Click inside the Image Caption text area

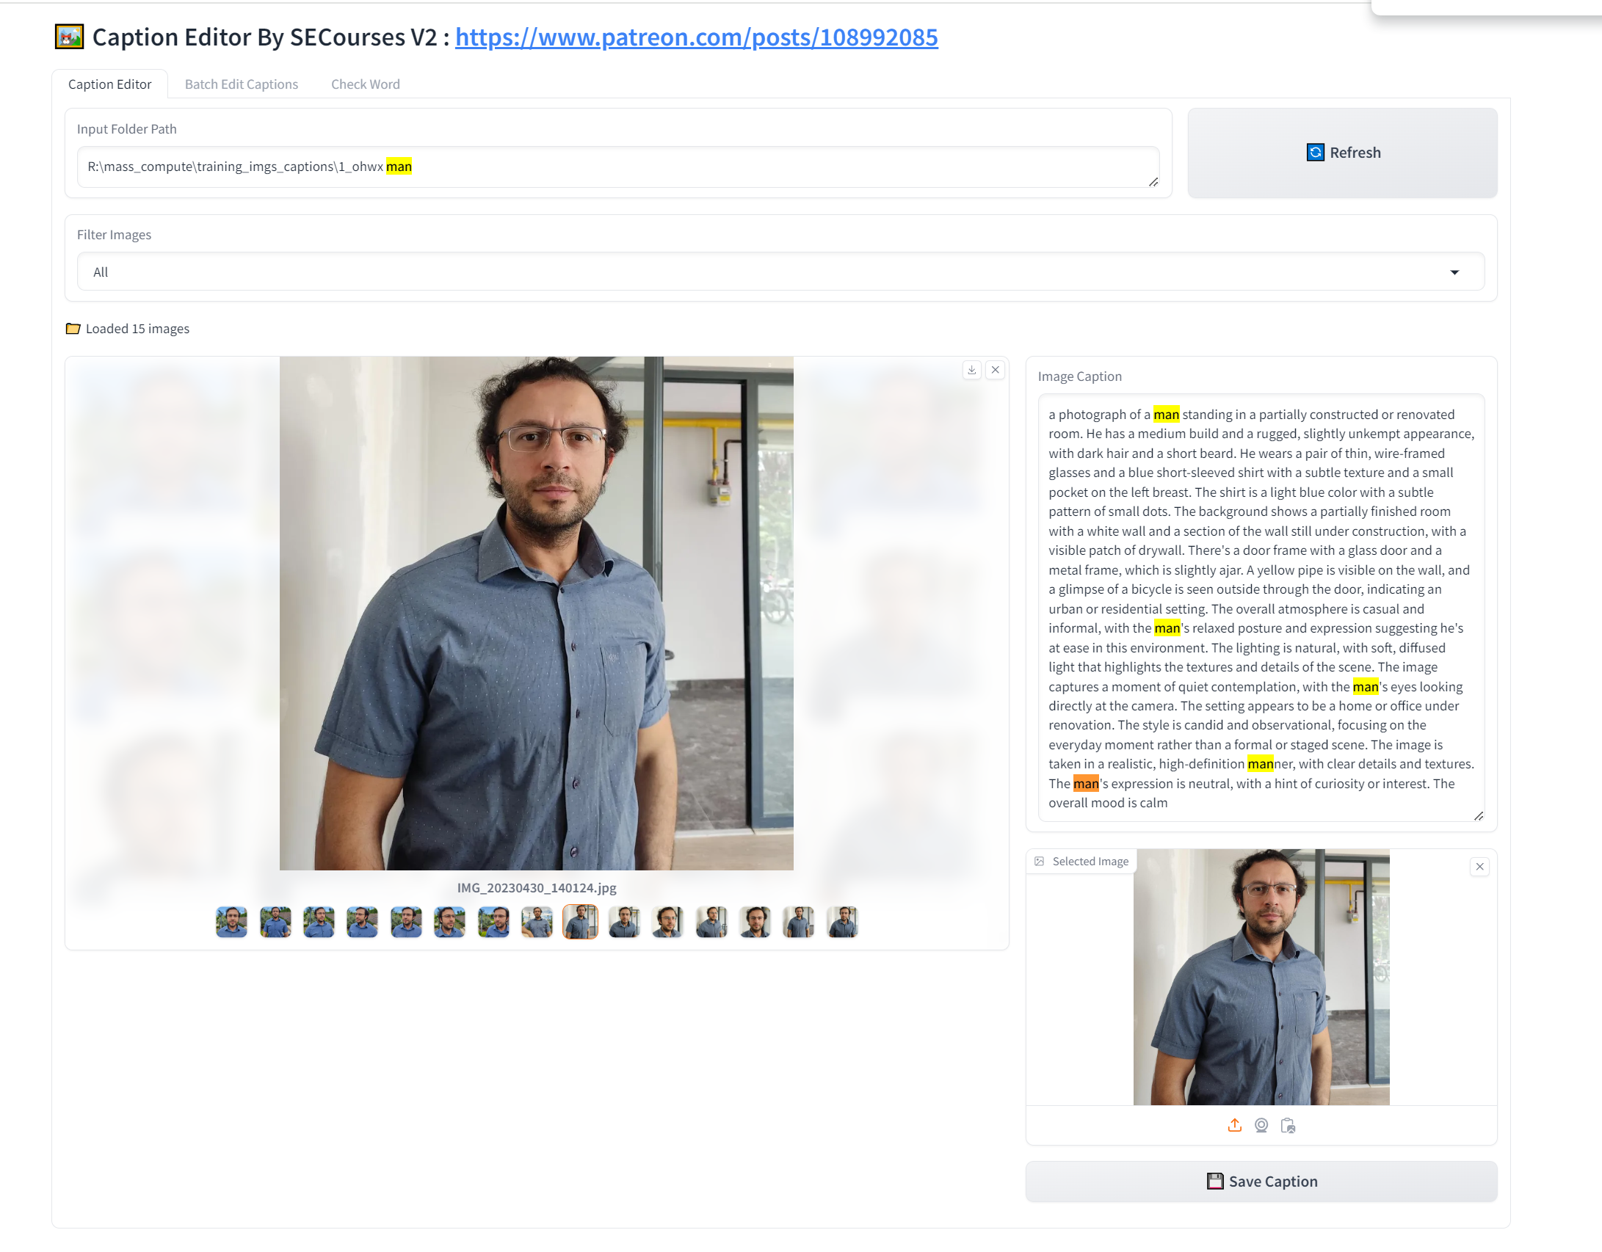tap(1260, 608)
